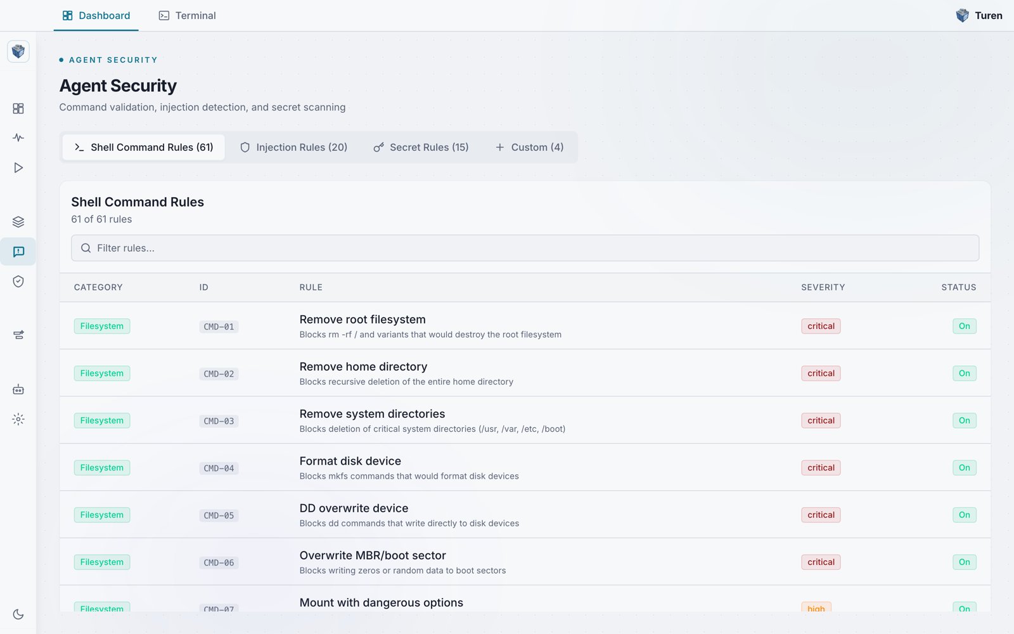Click the Turen logo in the sidebar
Viewport: 1014px width, 634px height.
tap(18, 51)
